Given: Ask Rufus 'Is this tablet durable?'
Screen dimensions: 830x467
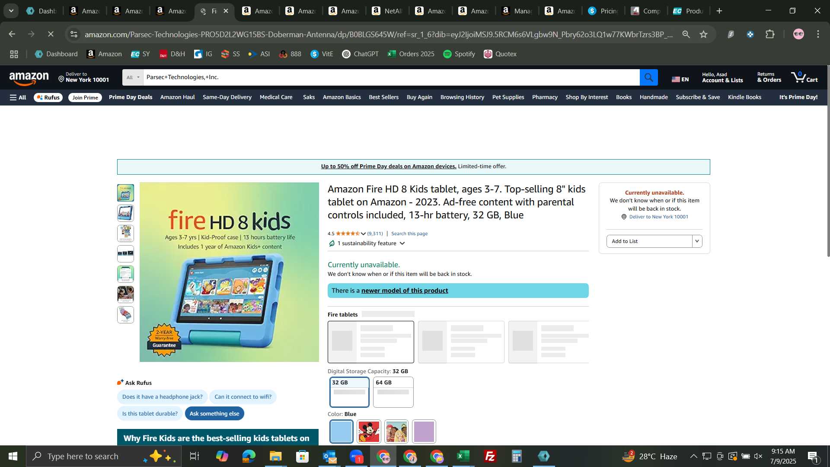Looking at the screenshot, I should pos(150,414).
